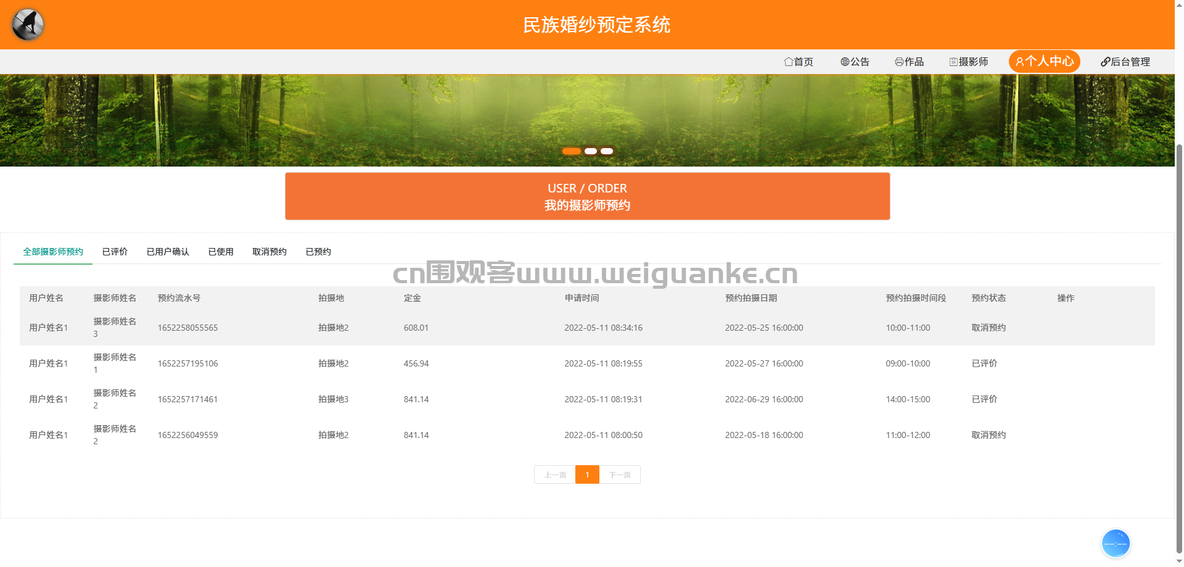This screenshot has width=1184, height=567.
Task: Click the blue floating round button
Action: 1116,544
